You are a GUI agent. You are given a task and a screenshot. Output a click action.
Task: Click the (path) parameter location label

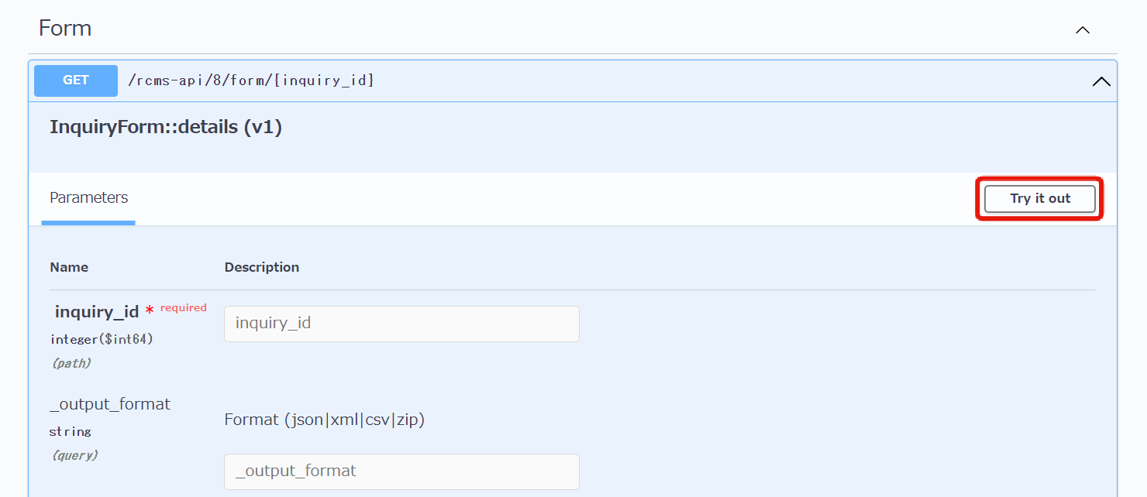[x=71, y=362]
